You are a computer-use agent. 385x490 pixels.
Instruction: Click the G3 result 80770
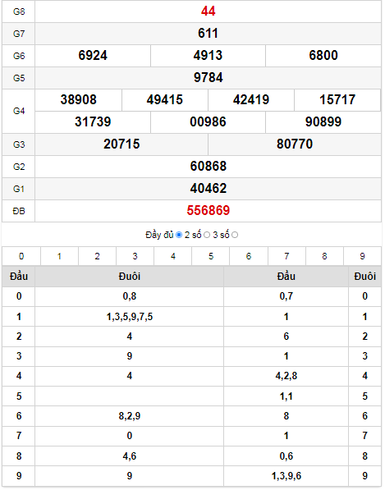(295, 144)
